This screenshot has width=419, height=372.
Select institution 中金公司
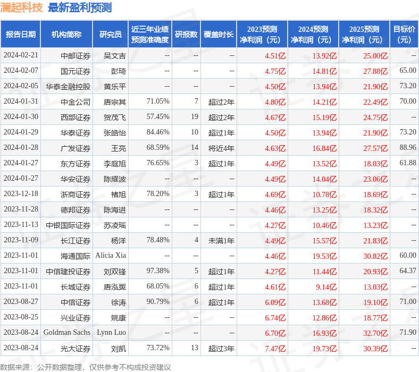(76, 102)
